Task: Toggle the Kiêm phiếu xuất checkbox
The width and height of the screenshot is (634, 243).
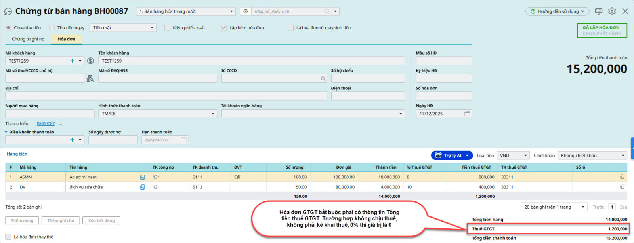Action: pyautogui.click(x=167, y=28)
